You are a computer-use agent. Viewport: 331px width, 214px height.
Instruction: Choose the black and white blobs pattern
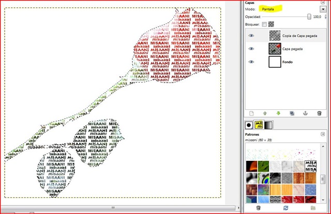pos(252,178)
